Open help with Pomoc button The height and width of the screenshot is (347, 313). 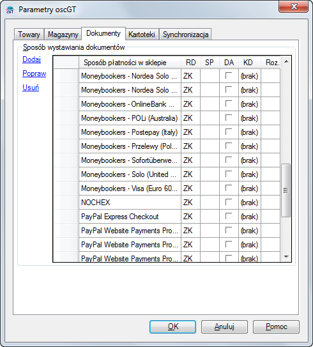click(x=277, y=327)
